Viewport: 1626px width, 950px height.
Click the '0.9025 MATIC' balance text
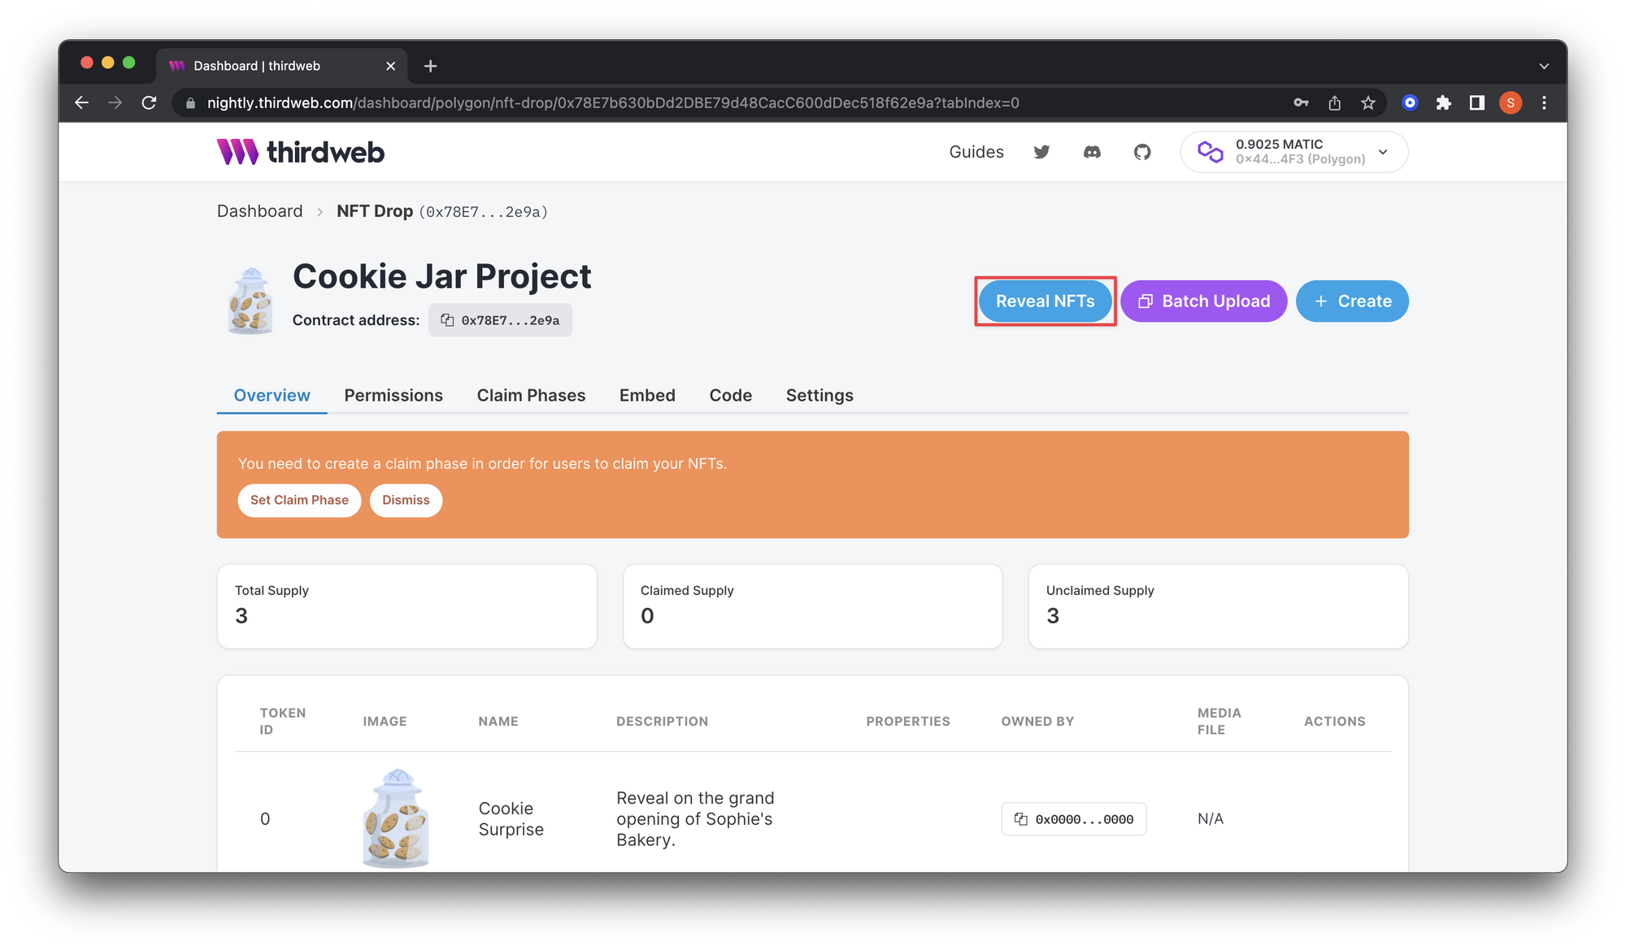[x=1279, y=144]
